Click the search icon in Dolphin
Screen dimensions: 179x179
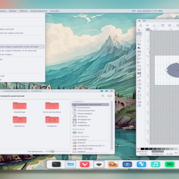tap(103, 96)
